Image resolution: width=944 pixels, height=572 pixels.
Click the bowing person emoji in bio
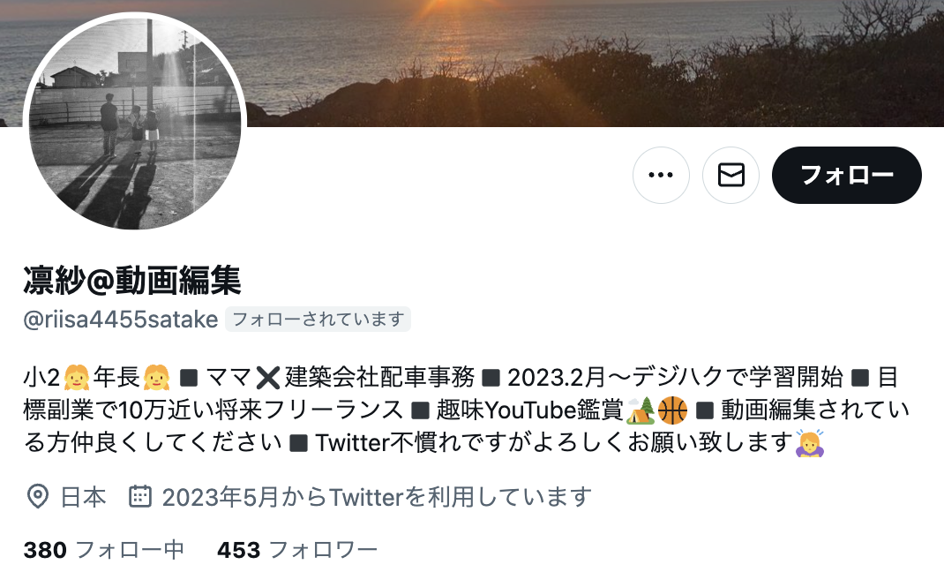pyautogui.click(x=810, y=443)
